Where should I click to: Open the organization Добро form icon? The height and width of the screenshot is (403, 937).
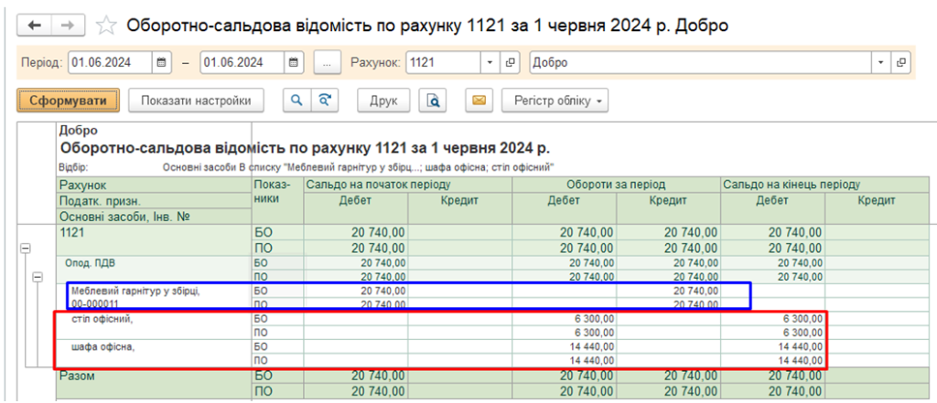(x=902, y=63)
